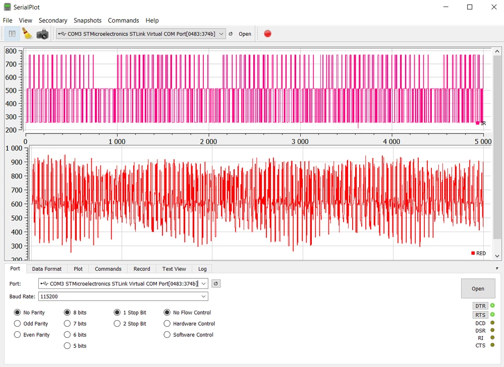The image size is (504, 367).
Task: Click the RTS green indicator light
Action: (x=492, y=314)
